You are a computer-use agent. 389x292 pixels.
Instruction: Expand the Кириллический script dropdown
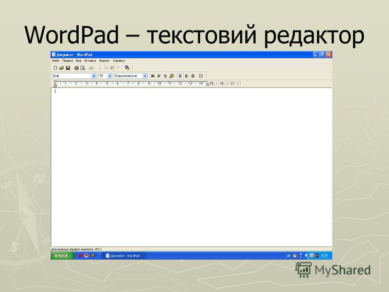tap(145, 76)
